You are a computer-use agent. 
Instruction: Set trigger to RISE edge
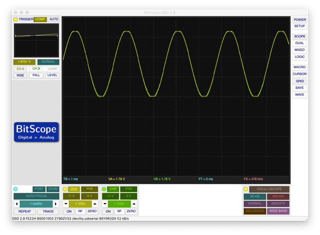(x=20, y=75)
